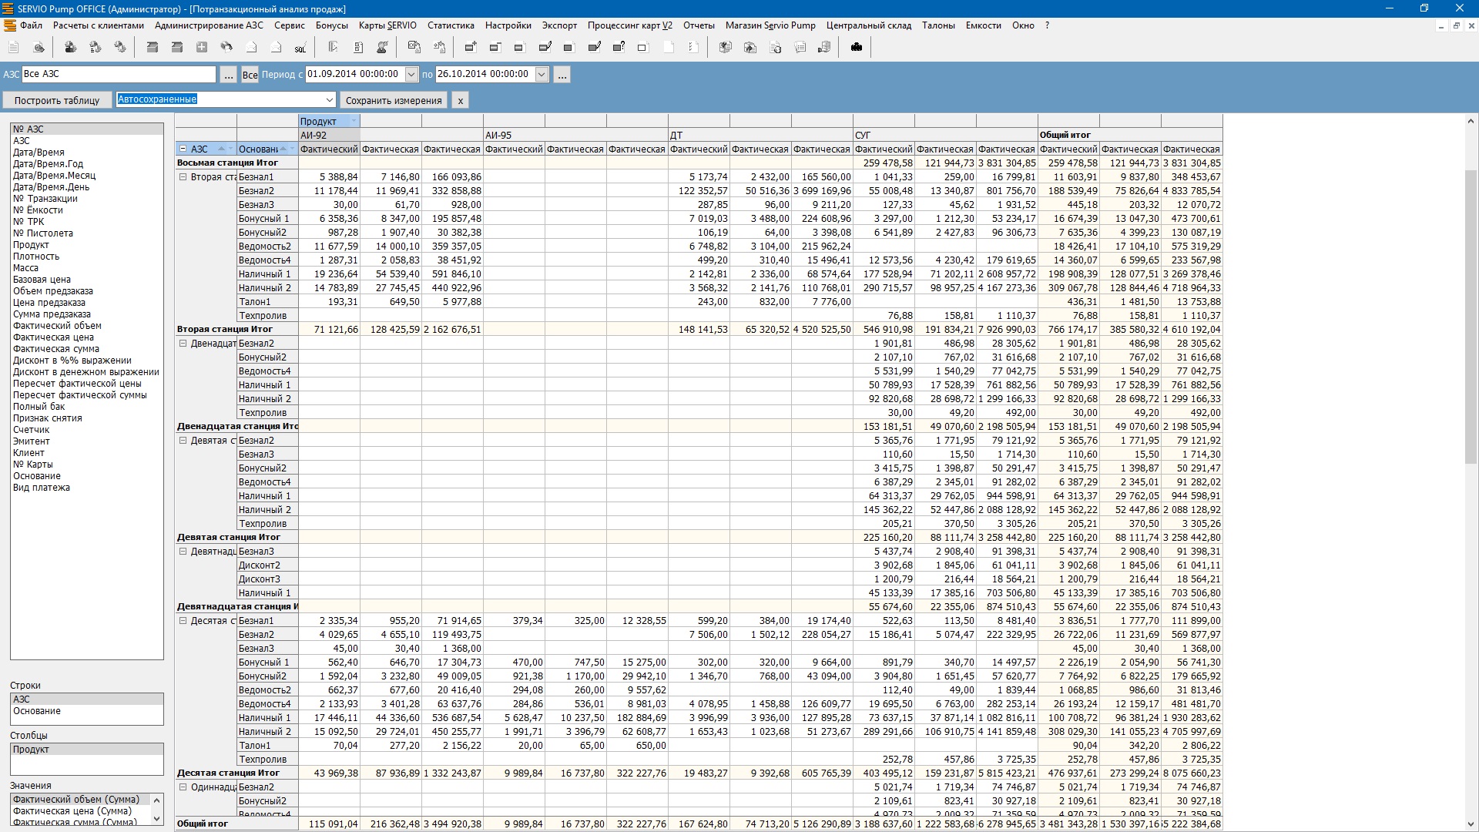The width and height of the screenshot is (1479, 832).
Task: Click the plus box toolbar icon
Action: tap(202, 48)
